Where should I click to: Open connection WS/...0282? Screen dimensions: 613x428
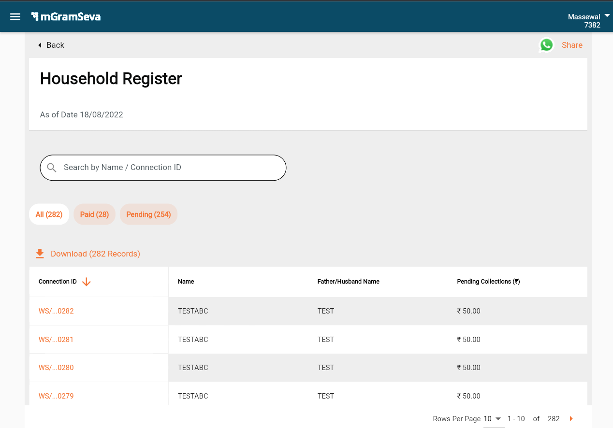(x=56, y=311)
